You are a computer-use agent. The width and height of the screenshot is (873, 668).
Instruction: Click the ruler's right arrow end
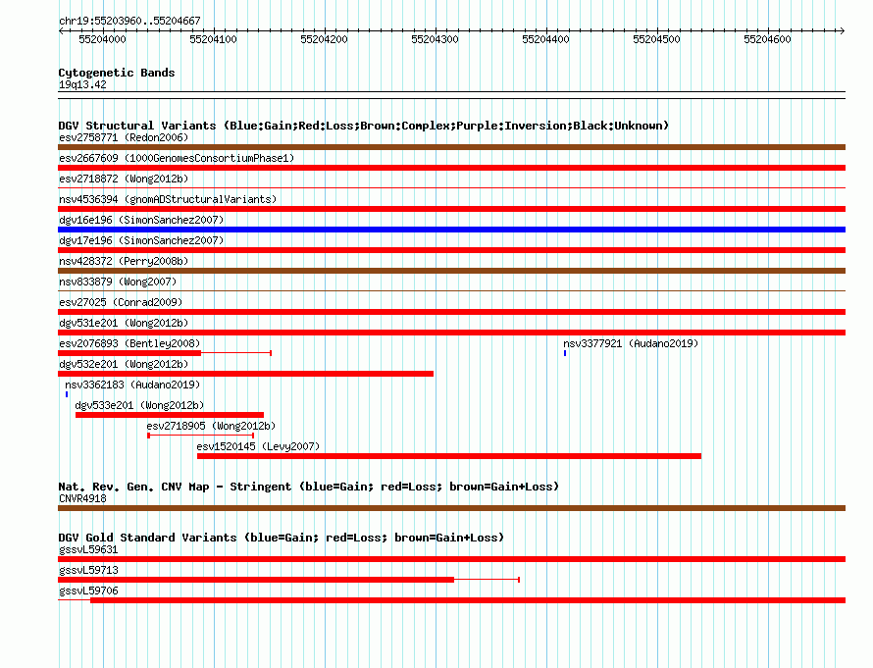click(x=843, y=31)
